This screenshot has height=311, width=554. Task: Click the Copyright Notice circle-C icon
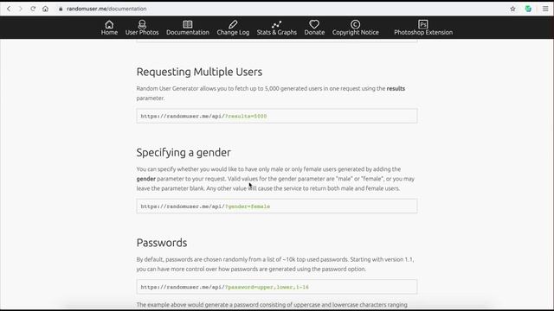click(355, 24)
